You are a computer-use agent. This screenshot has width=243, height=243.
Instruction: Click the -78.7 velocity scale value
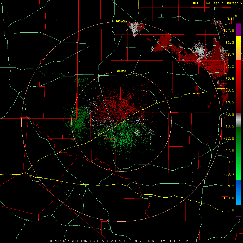point(229,174)
